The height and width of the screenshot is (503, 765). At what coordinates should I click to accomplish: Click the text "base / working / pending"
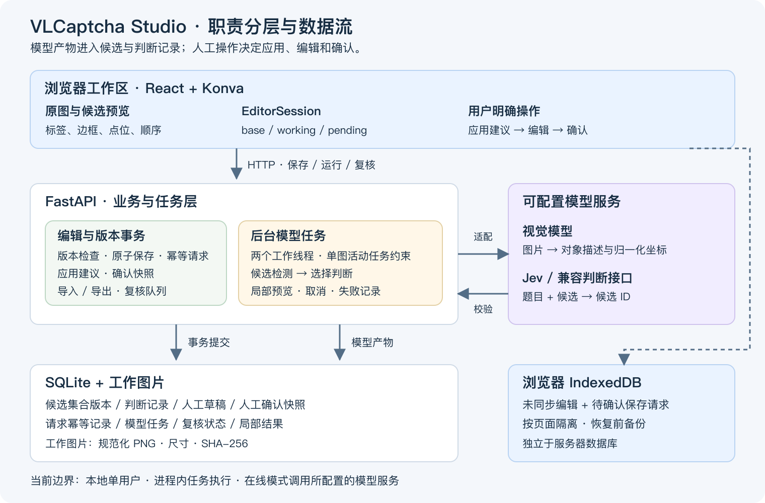(304, 130)
